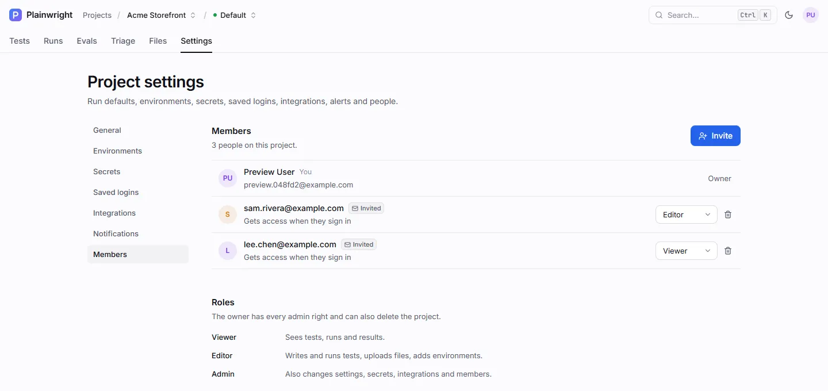The image size is (828, 391).
Task: Go to Projects breadcrumb link
Action: click(x=97, y=15)
